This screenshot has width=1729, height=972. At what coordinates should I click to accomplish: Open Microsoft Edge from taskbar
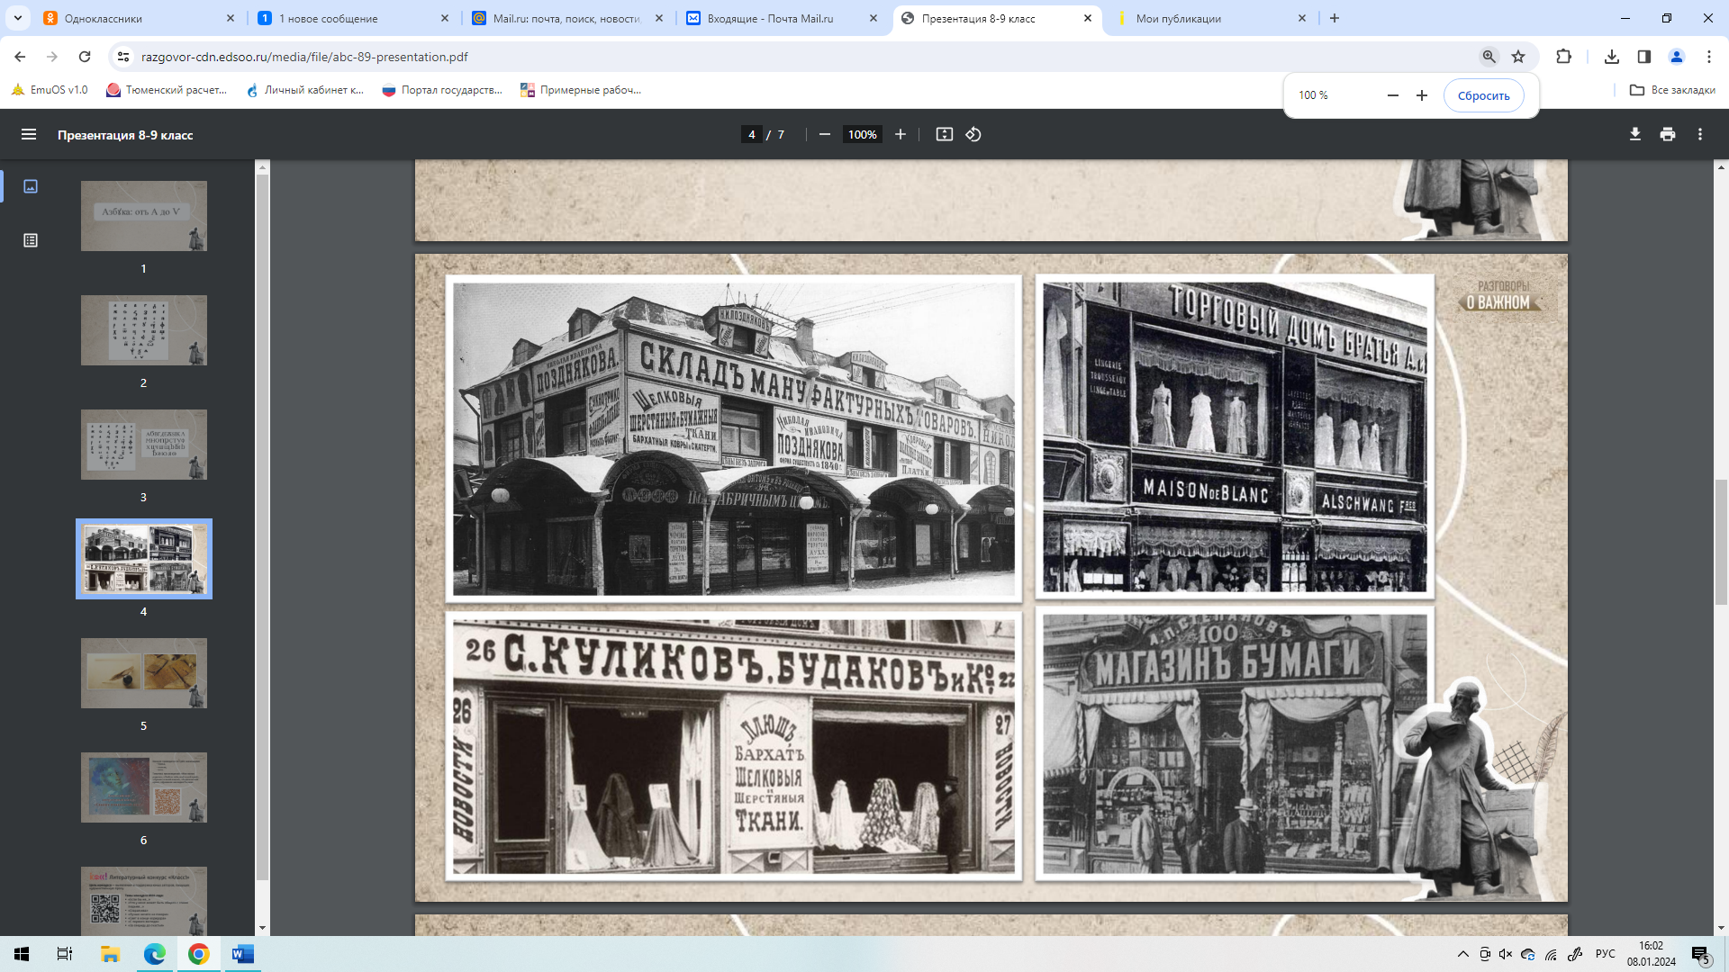[154, 954]
